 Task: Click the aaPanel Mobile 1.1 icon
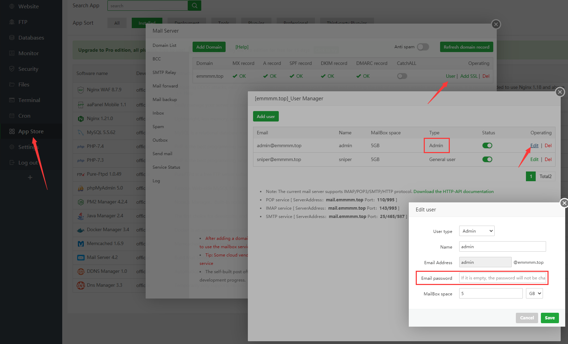click(x=81, y=104)
